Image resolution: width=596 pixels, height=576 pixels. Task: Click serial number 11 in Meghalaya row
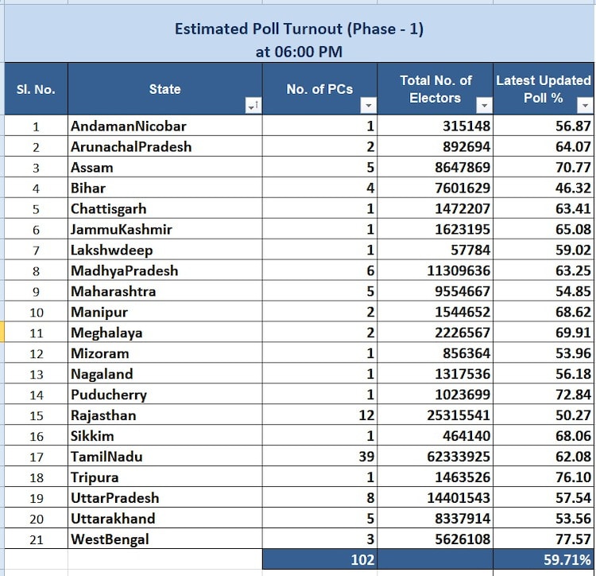point(36,333)
